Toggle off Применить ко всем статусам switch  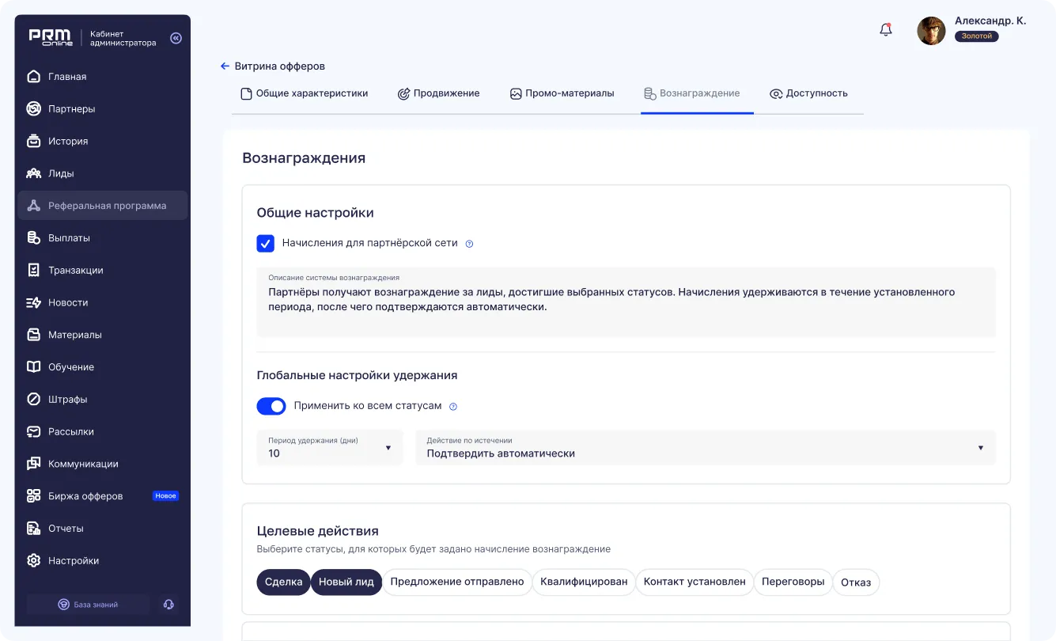tap(271, 406)
